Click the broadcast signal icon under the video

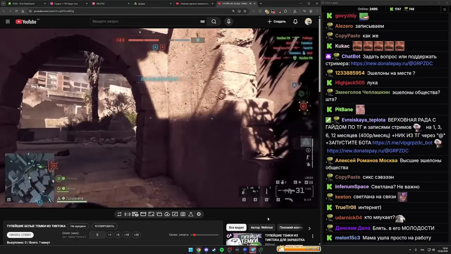(128, 214)
